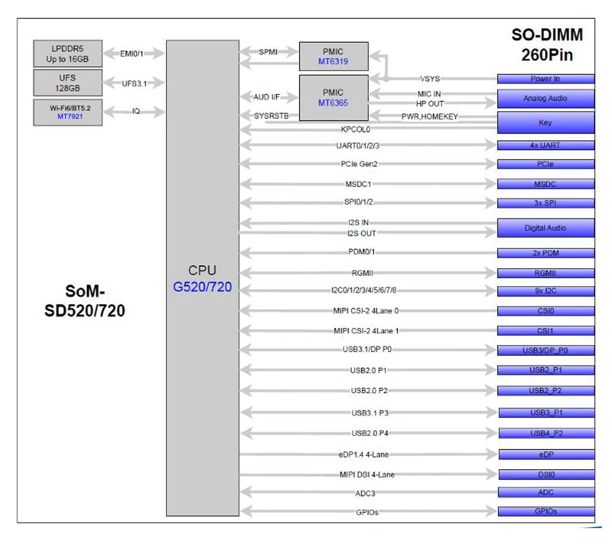Viewport: 612px width, 546px height.
Task: Click the PMIC MT6319 block
Action: pyautogui.click(x=333, y=56)
